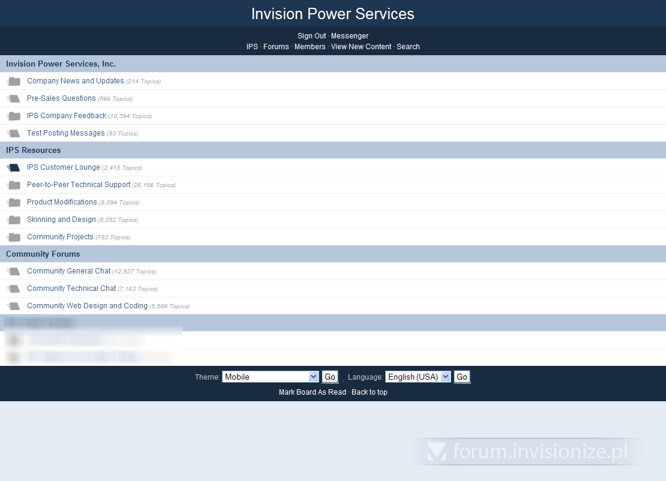Sign Out of the forum
Image resolution: width=666 pixels, height=481 pixels.
[311, 36]
